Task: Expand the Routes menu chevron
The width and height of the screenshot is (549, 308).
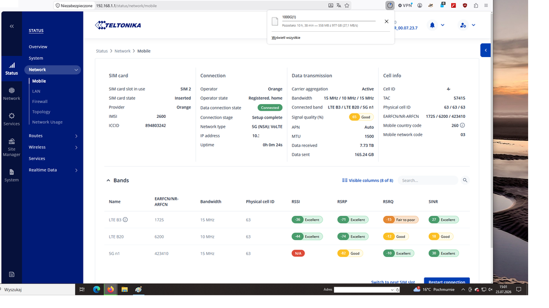Action: point(76,136)
